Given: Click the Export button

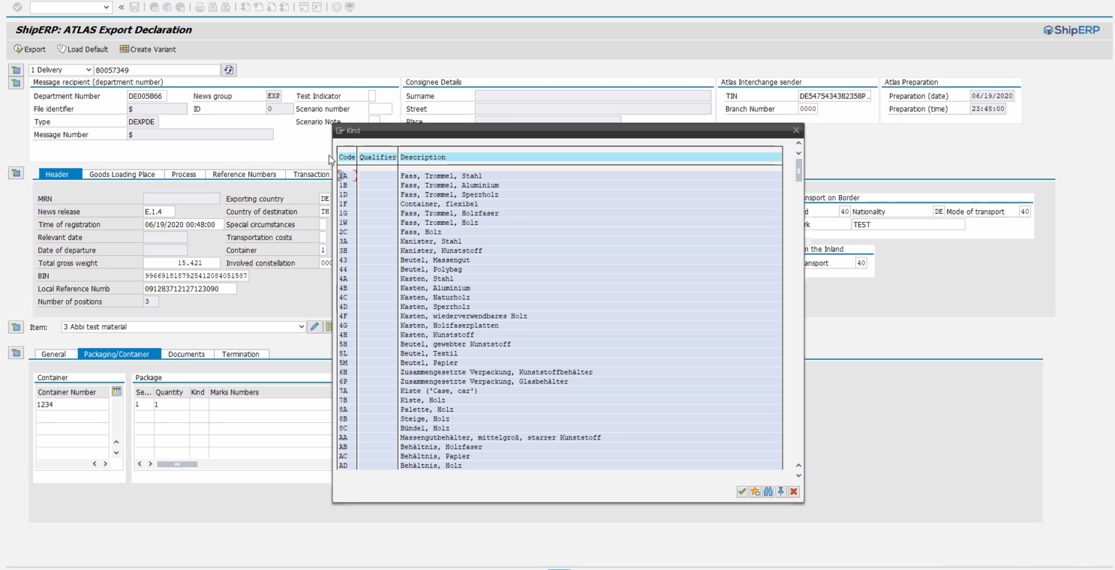Looking at the screenshot, I should (x=30, y=49).
